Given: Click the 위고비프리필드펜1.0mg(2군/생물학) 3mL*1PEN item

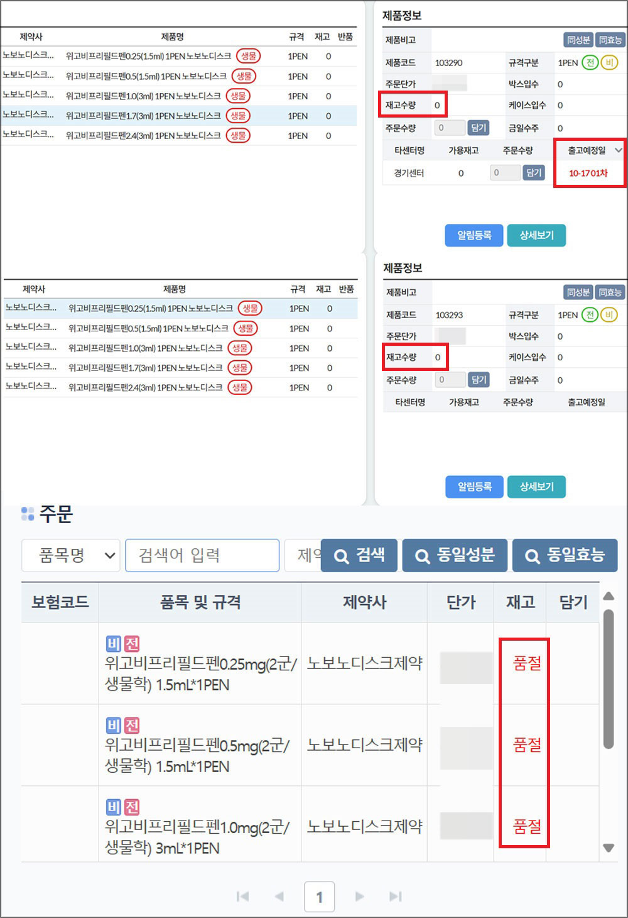Looking at the screenshot, I should 197,838.
